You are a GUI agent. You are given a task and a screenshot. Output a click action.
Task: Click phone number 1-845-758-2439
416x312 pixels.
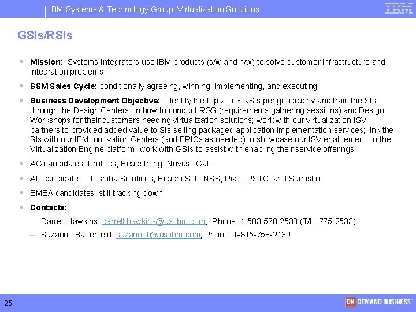pos(262,235)
